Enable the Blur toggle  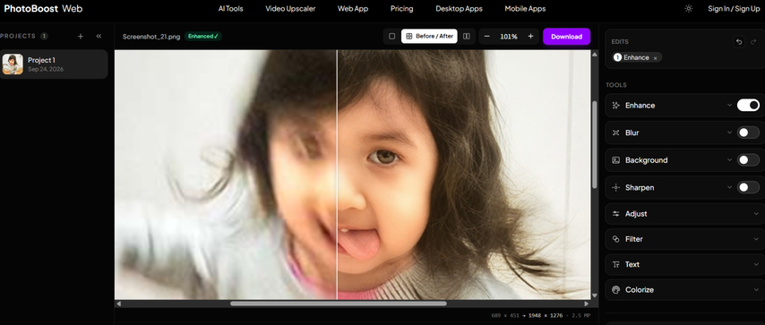pyautogui.click(x=748, y=133)
